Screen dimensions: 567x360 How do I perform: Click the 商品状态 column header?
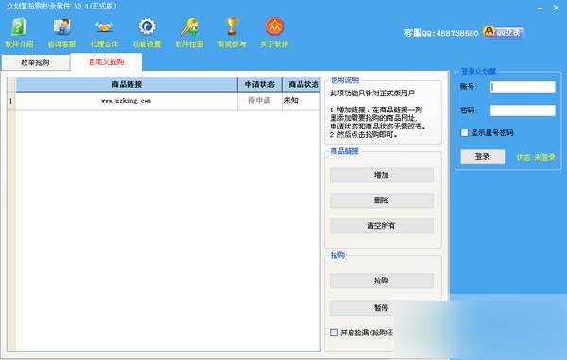click(x=301, y=85)
